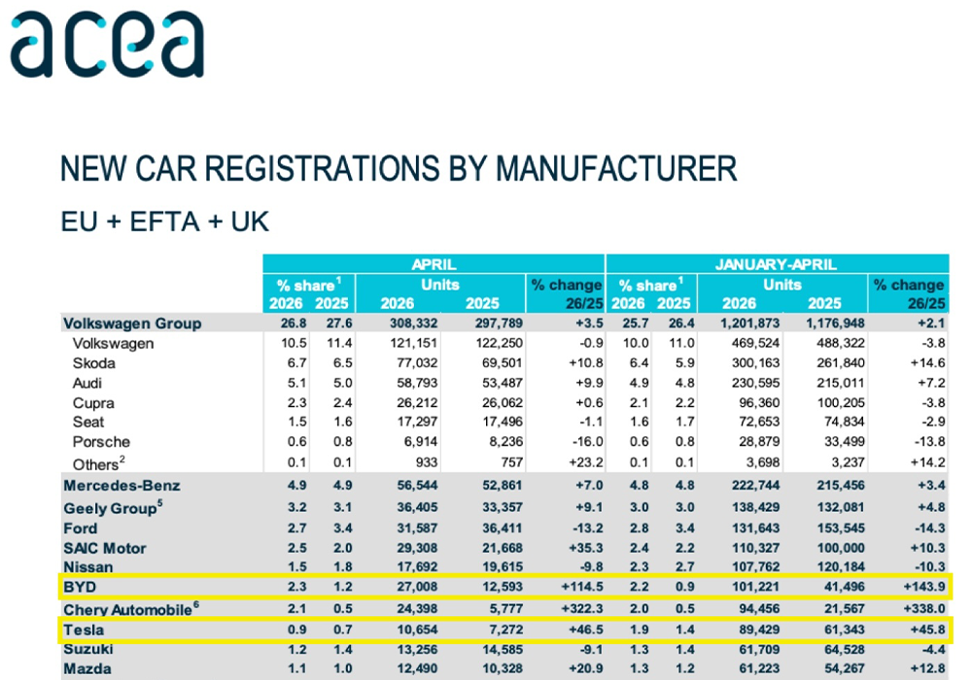Select Audi April 2026 units 58,793

[417, 383]
